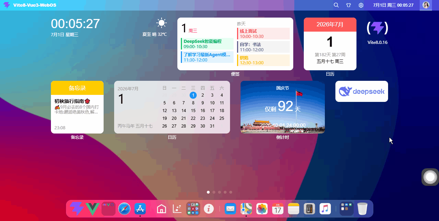
Task: Go to the fifth desktop page dot
Action: click(x=231, y=192)
